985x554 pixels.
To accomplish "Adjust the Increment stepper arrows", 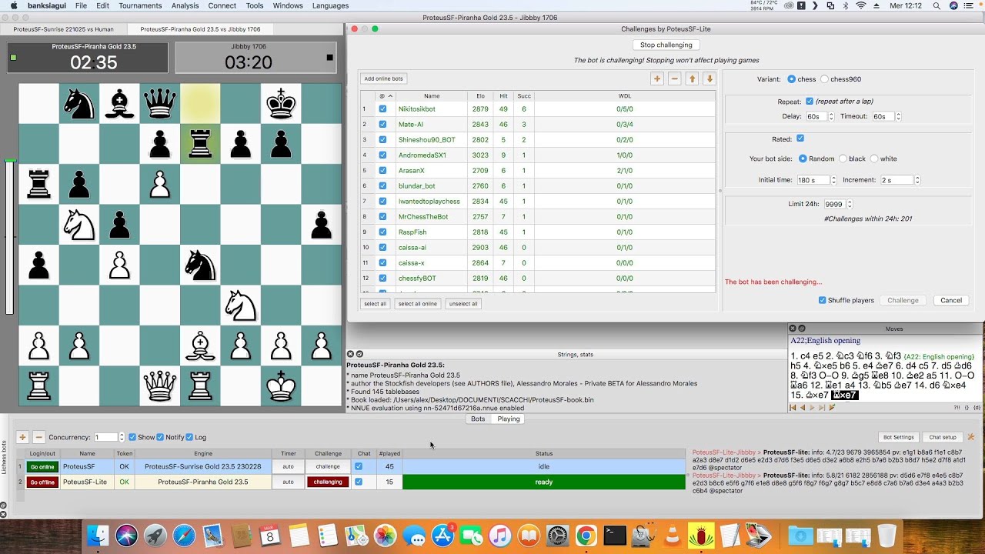I will (x=917, y=180).
